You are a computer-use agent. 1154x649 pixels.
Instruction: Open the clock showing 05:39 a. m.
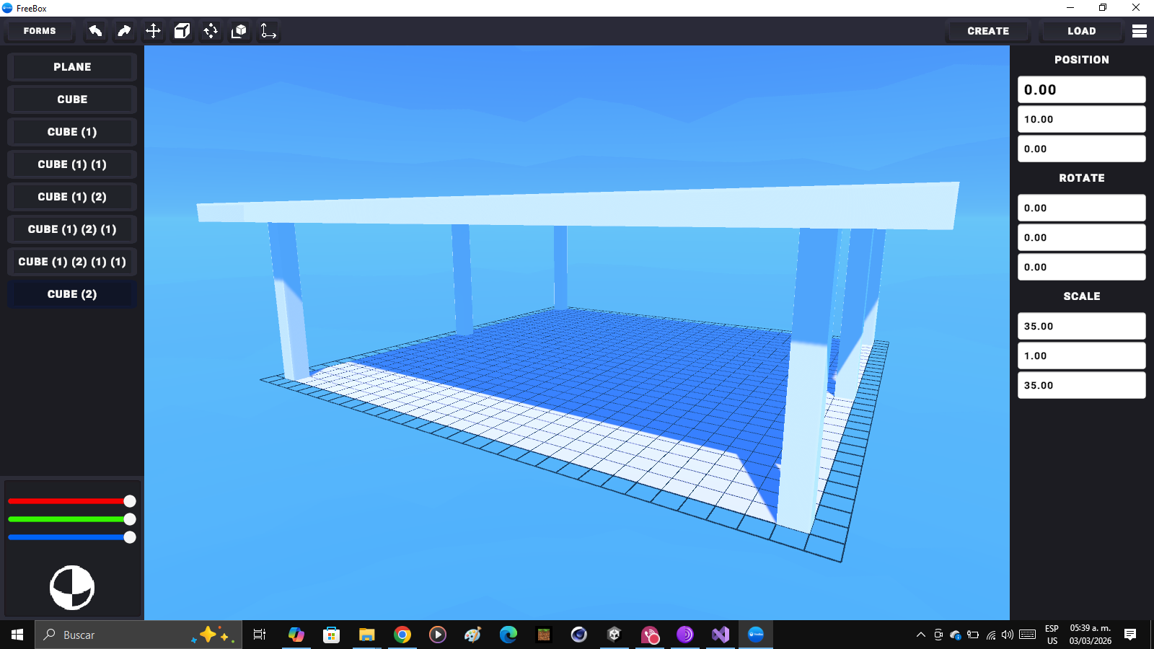[1091, 635]
